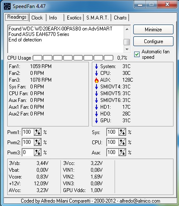Screen dimensions: 179x206
Task: Click the blue down arrow beside System temperature
Action: (x=96, y=66)
